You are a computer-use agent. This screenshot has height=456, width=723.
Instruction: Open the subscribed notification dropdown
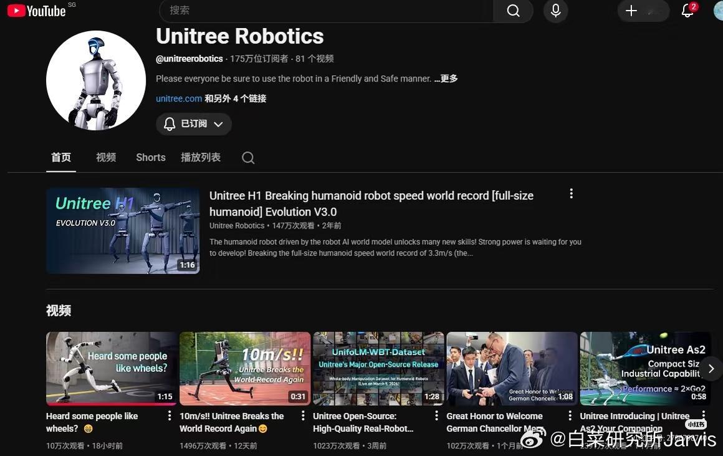[x=194, y=124]
